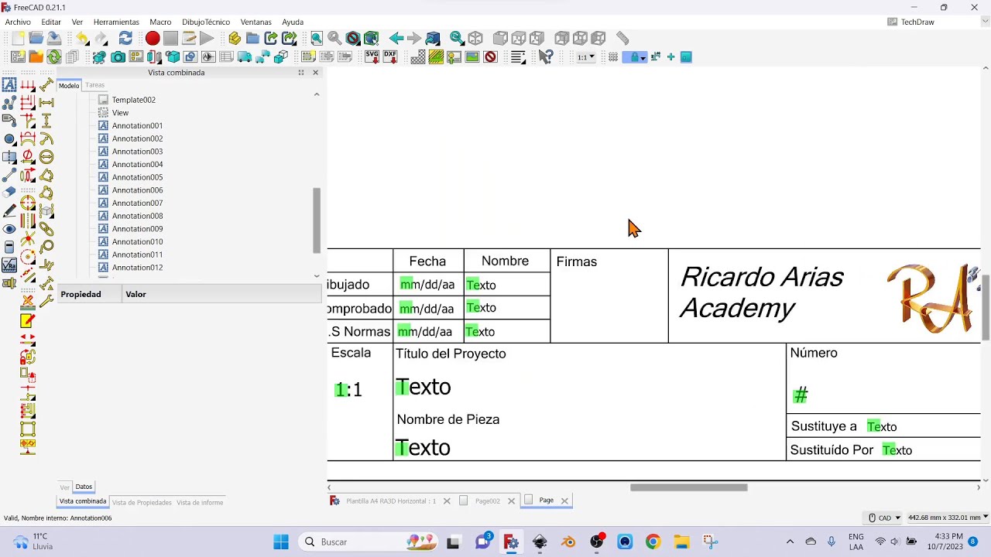991x557 pixels.
Task: Click the surface finish Ra symbol icon
Action: [9, 265]
